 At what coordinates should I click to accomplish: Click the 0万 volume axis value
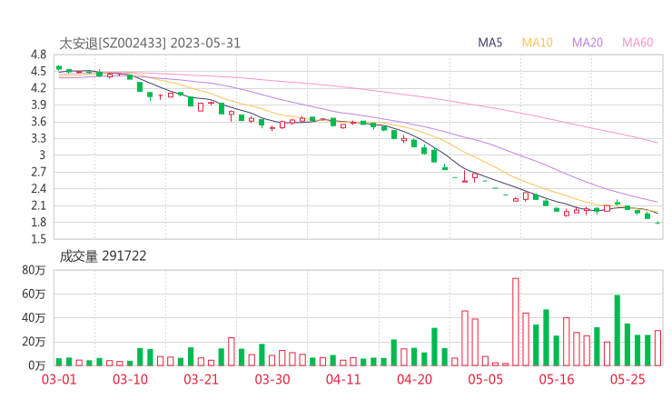pyautogui.click(x=36, y=365)
